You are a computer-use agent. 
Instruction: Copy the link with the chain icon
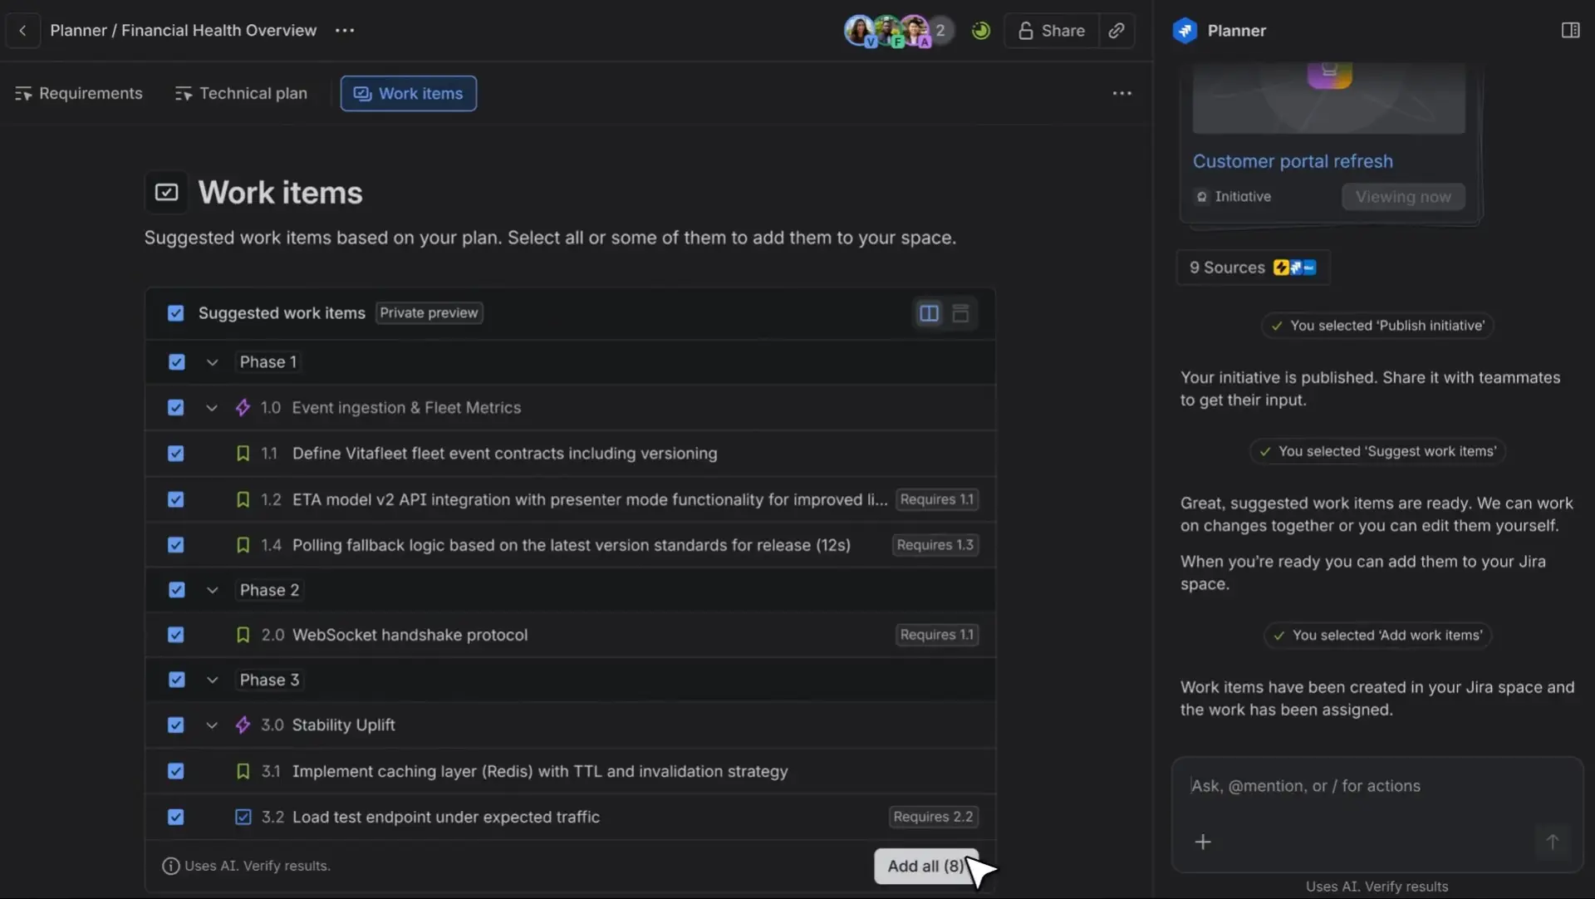point(1116,31)
